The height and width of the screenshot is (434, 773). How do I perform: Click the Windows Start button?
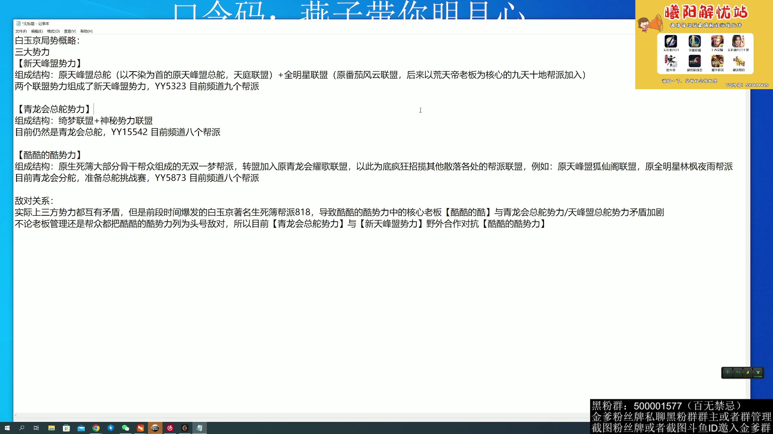point(7,428)
